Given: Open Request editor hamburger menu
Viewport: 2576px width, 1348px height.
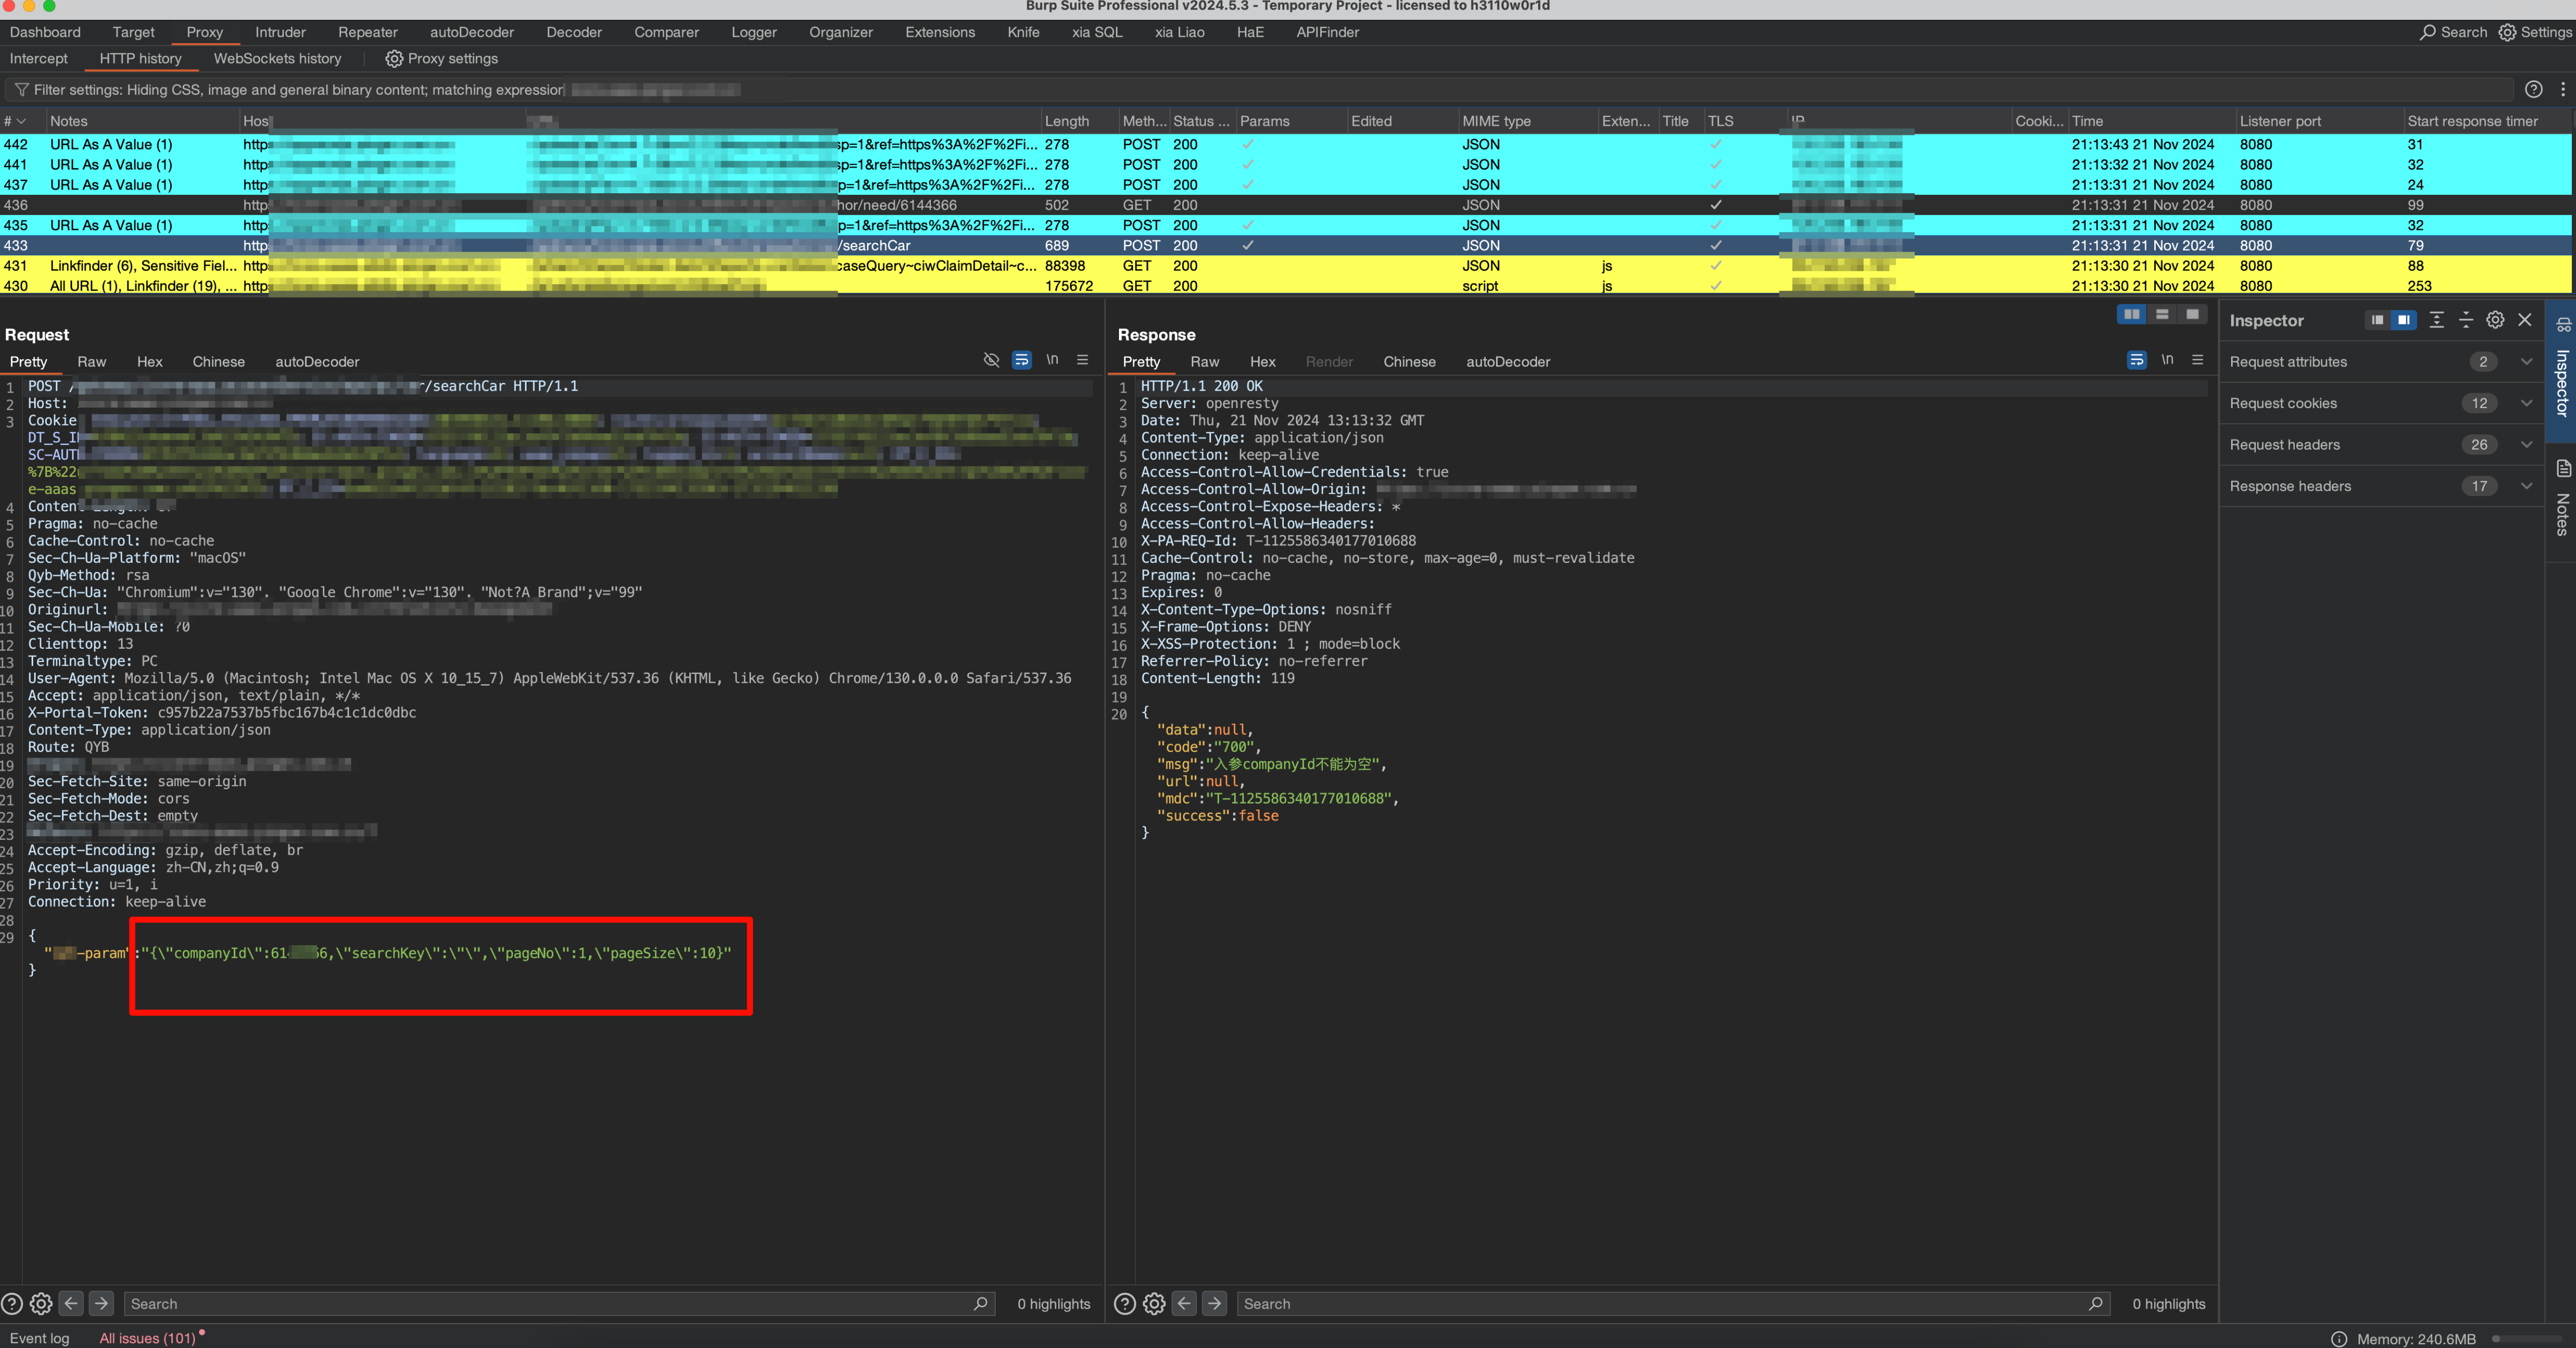Looking at the screenshot, I should 1082,360.
